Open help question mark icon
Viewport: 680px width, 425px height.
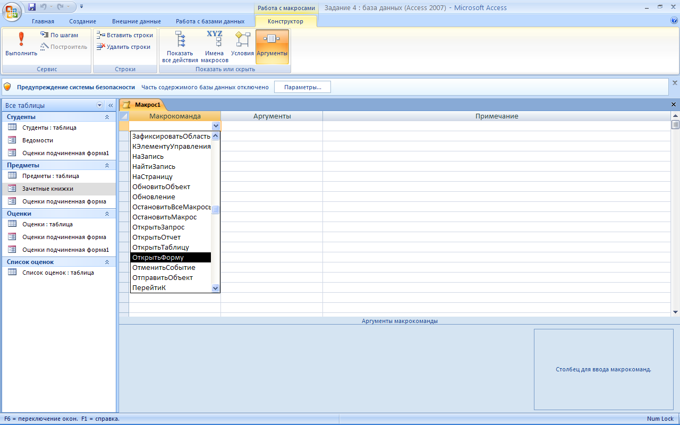(x=674, y=21)
